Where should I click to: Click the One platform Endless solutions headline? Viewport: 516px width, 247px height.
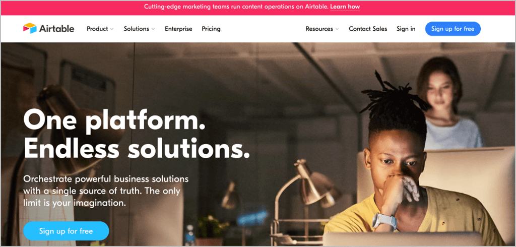click(x=136, y=134)
